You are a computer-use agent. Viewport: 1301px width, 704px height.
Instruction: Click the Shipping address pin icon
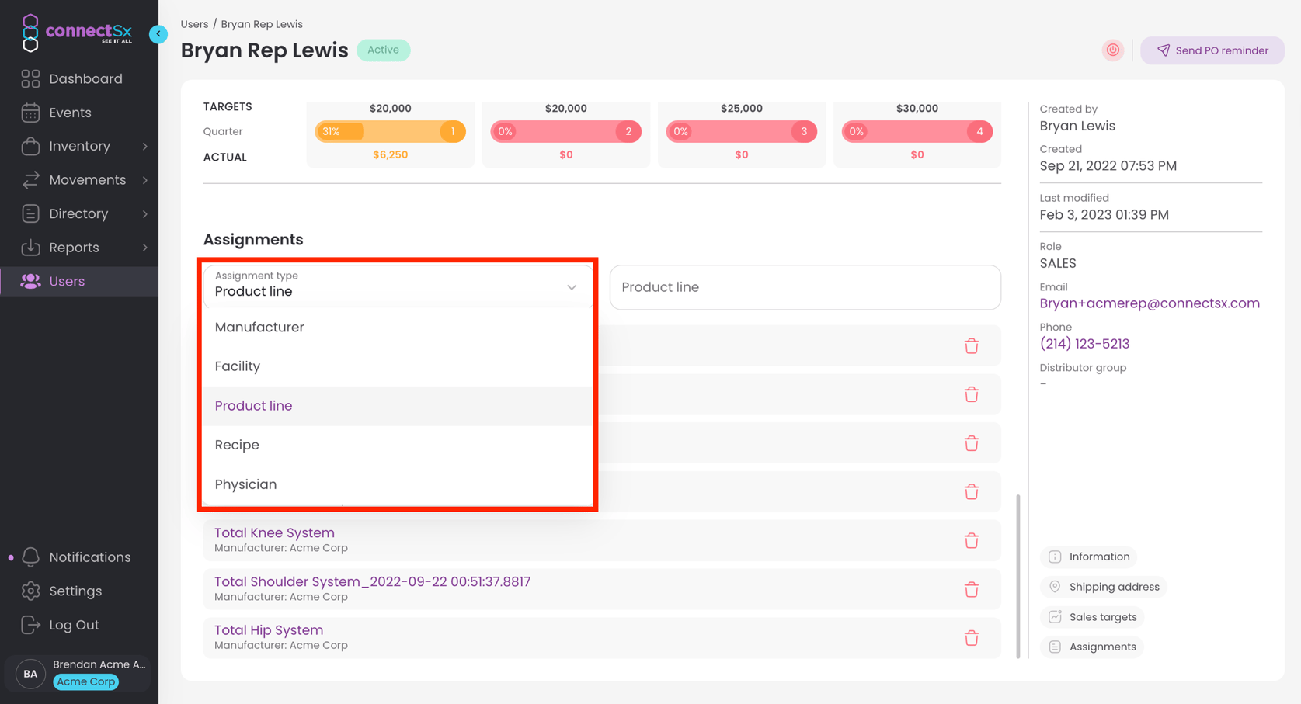1056,587
